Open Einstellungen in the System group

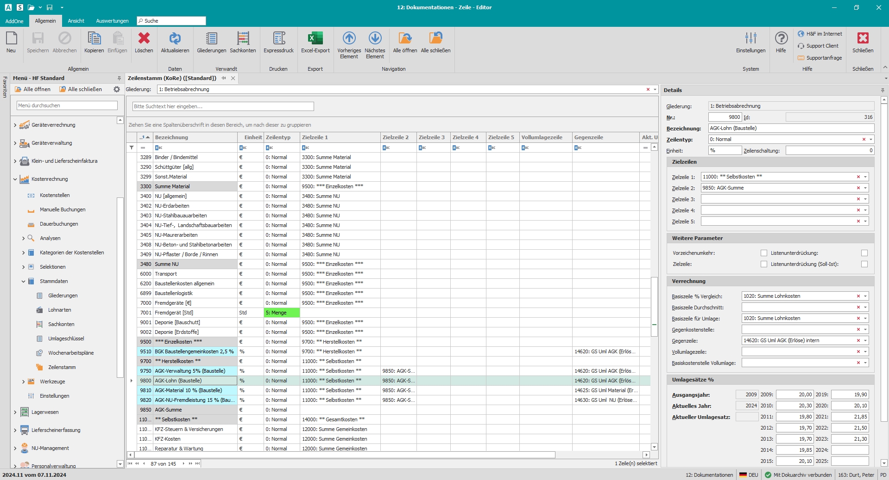[x=750, y=39]
